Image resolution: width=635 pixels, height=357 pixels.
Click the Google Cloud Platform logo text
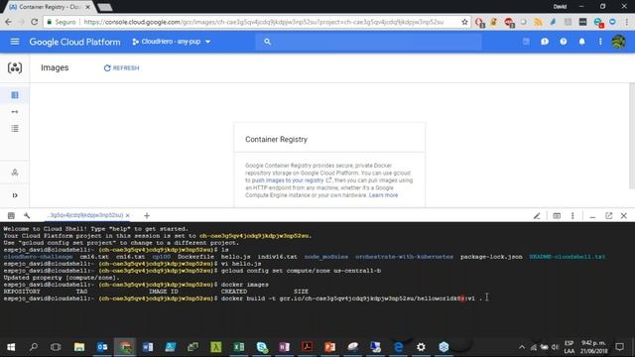(74, 42)
